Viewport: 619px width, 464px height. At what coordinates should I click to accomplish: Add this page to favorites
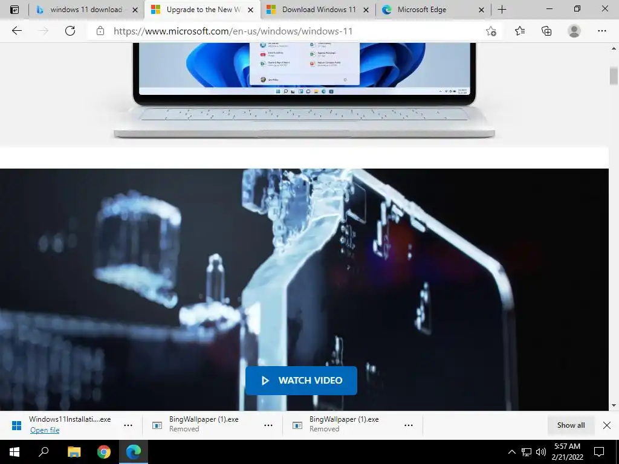[x=491, y=31]
